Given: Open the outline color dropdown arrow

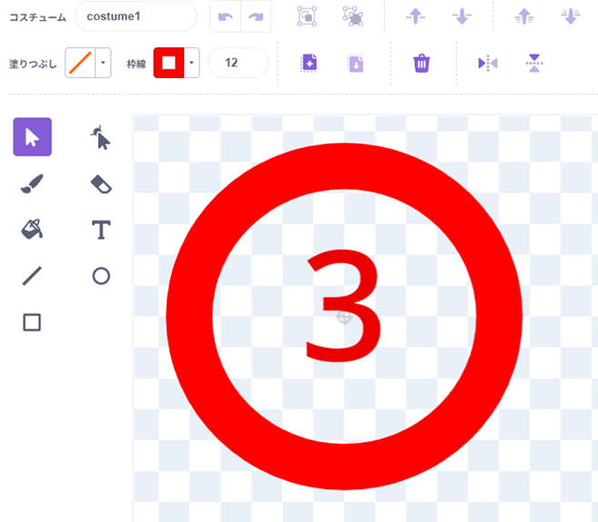Looking at the screenshot, I should point(192,64).
